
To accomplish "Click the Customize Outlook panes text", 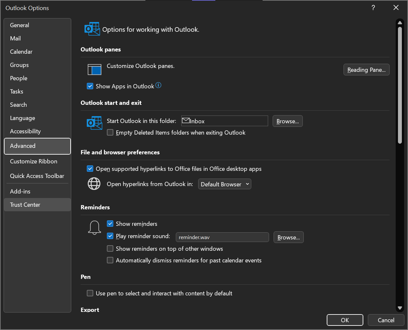I will (x=141, y=66).
